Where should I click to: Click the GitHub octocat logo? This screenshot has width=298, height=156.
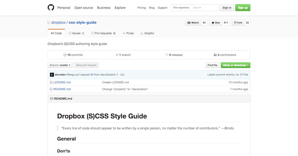[51, 7]
